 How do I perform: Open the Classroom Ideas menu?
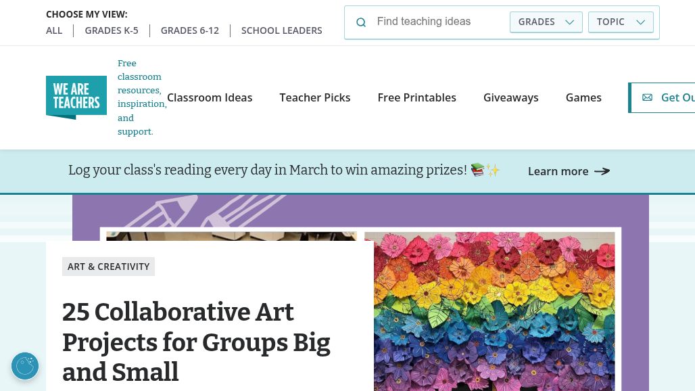pos(210,97)
